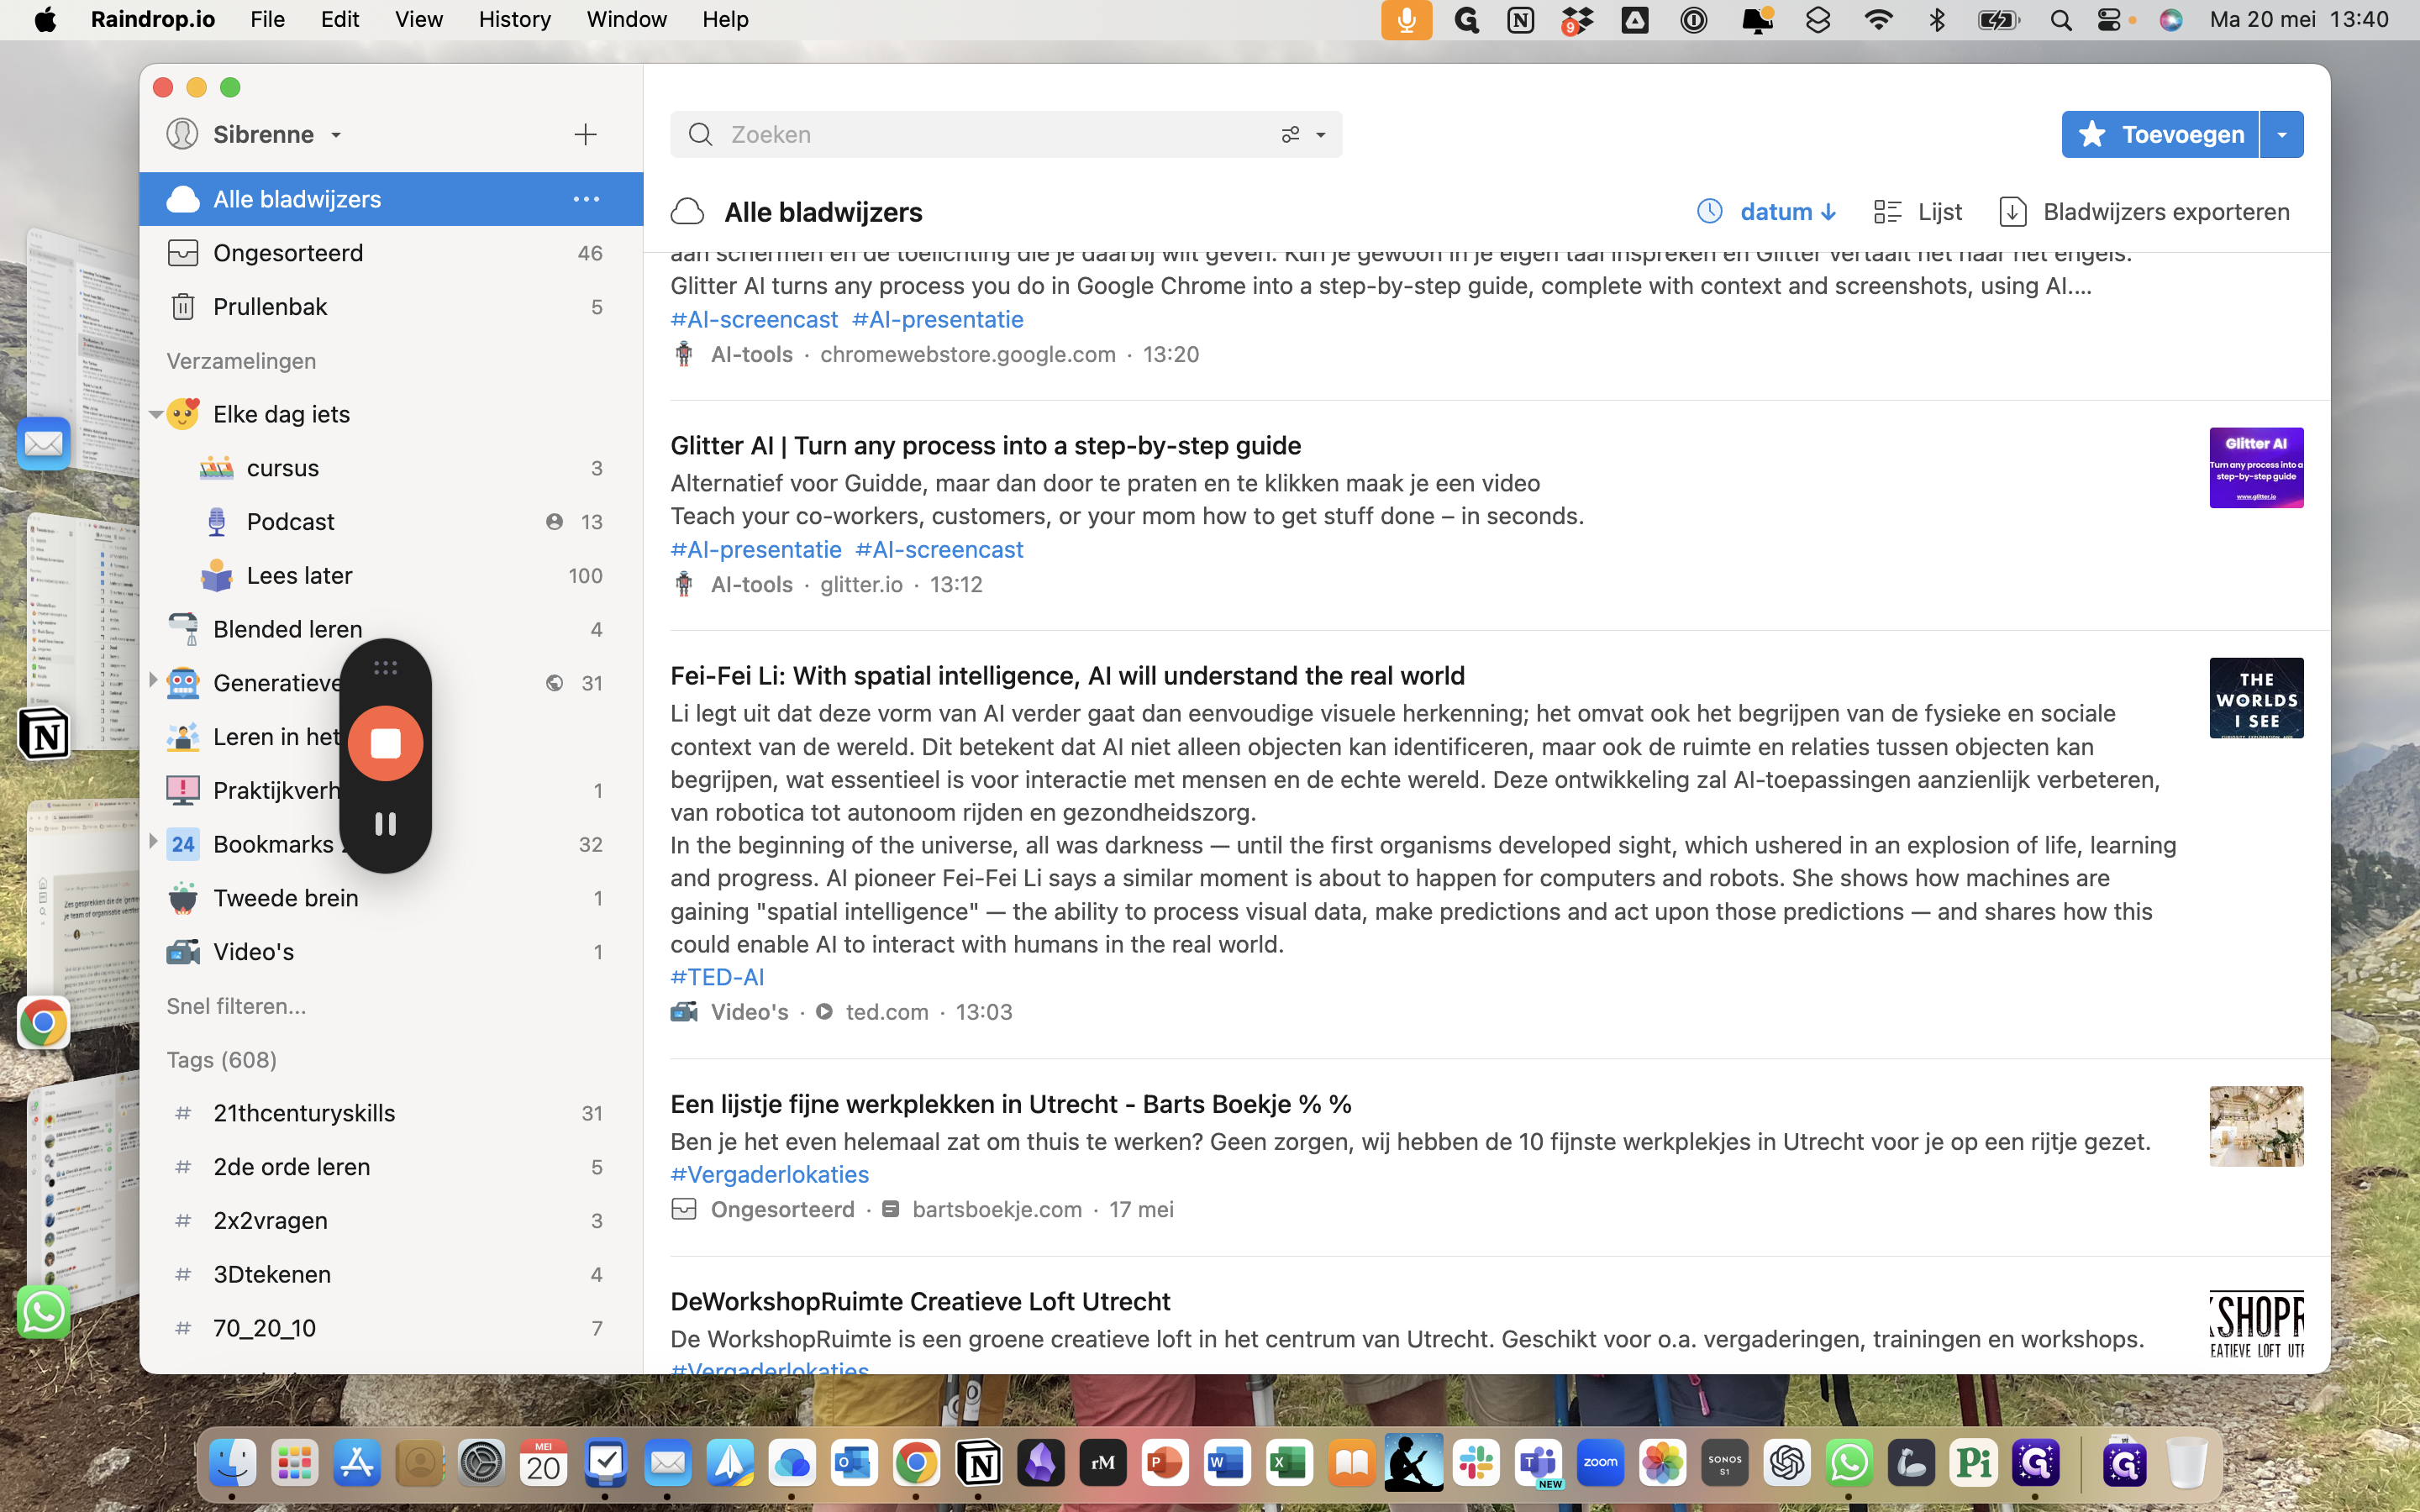Open Een lijstje fijne werkplekken bookmark

coord(1011,1104)
